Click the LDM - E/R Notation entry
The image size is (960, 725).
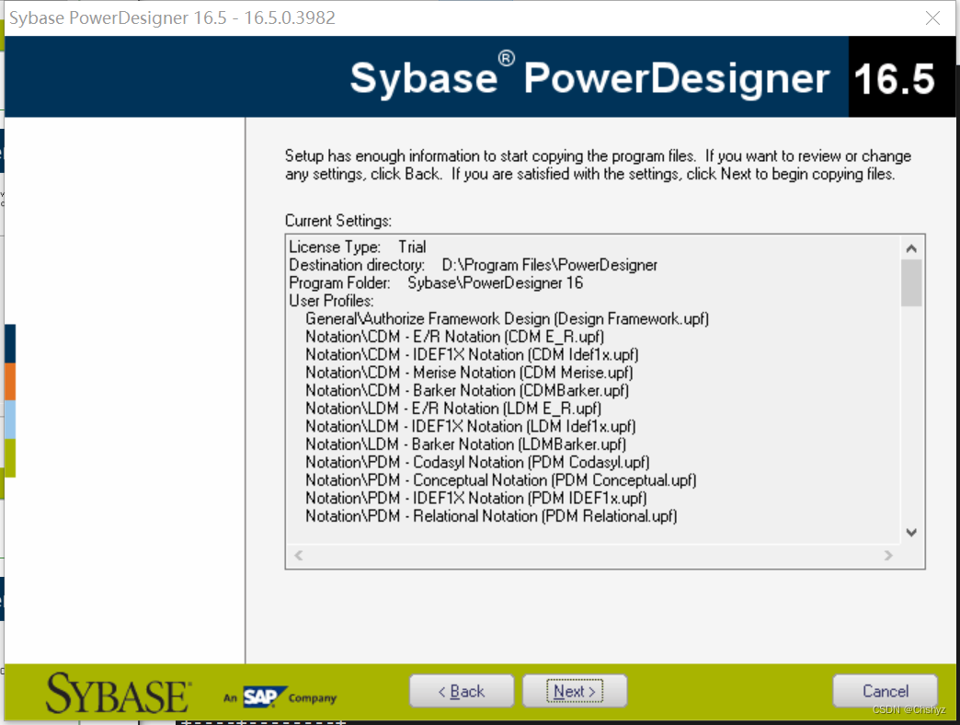coord(453,409)
